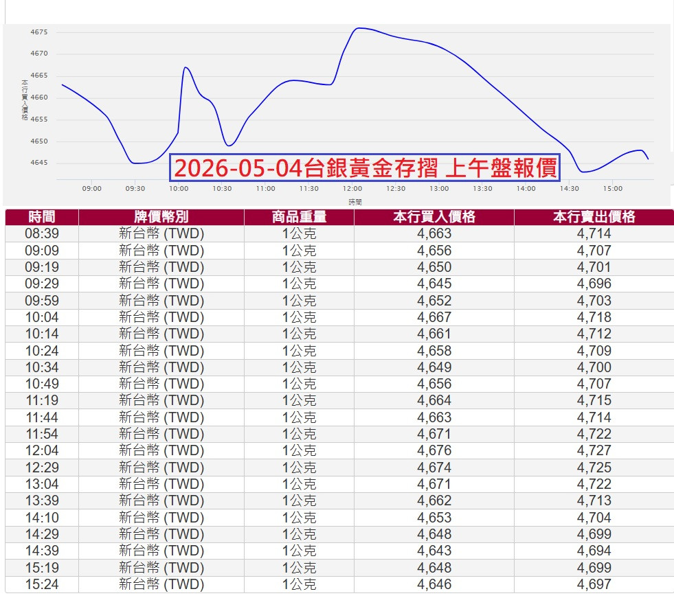Click buy price 4,646 at 15:24
The height and width of the screenshot is (598, 674).
(x=434, y=584)
